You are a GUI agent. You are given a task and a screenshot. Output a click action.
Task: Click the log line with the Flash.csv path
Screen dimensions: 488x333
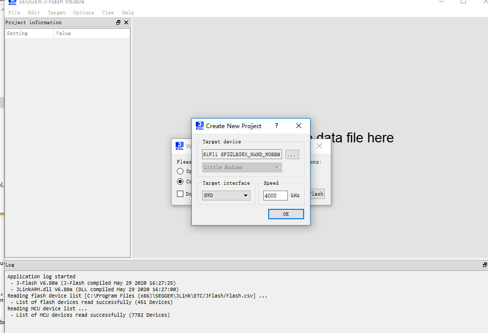pyautogui.click(x=137, y=296)
